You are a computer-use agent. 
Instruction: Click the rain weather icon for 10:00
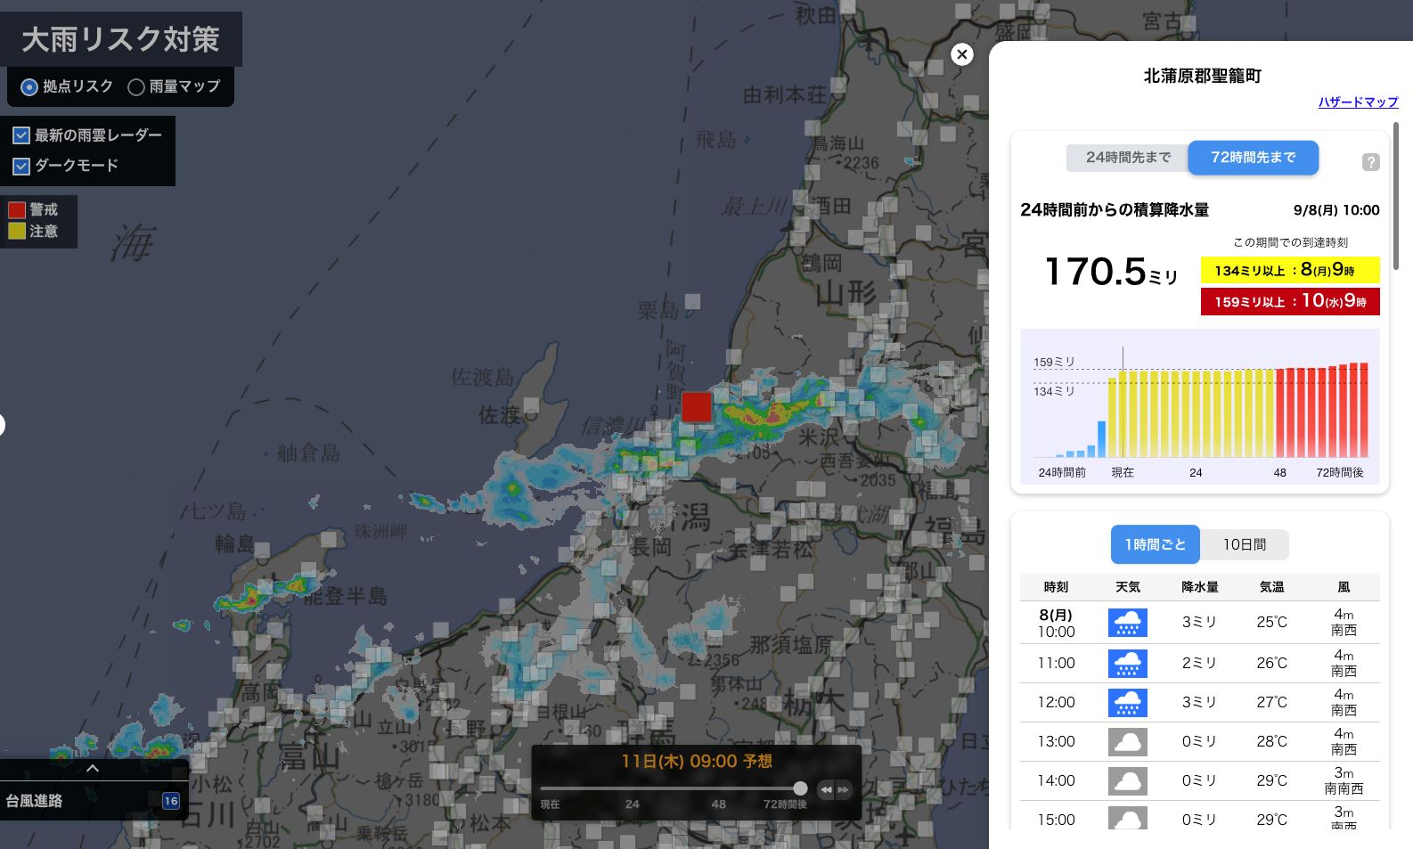pos(1127,623)
